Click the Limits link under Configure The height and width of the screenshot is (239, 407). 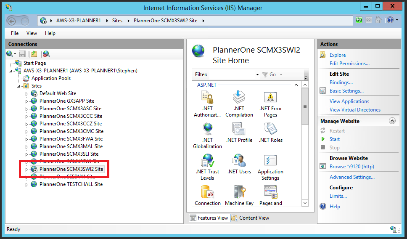click(338, 196)
